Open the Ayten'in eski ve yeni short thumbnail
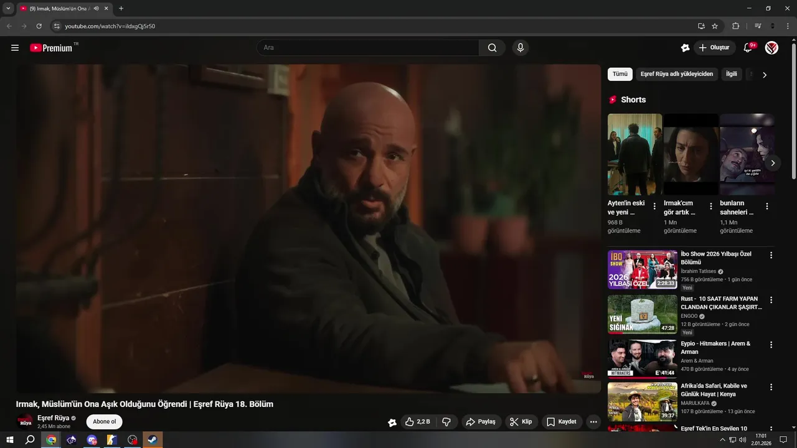 point(635,154)
